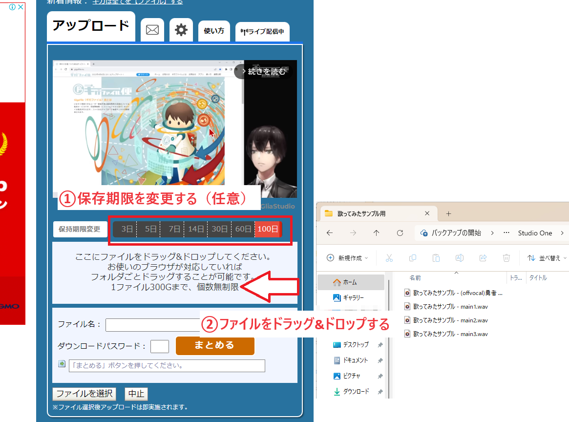Set retention period to 3日
This screenshot has height=422, width=569.
pyautogui.click(x=125, y=229)
